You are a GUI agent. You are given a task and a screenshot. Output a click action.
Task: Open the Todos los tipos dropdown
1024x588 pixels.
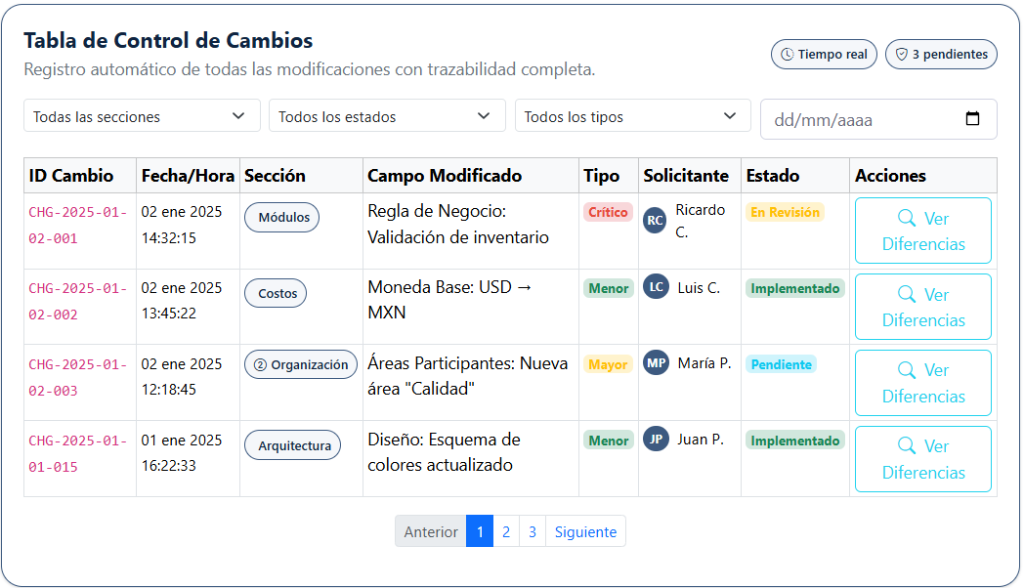[x=633, y=116]
